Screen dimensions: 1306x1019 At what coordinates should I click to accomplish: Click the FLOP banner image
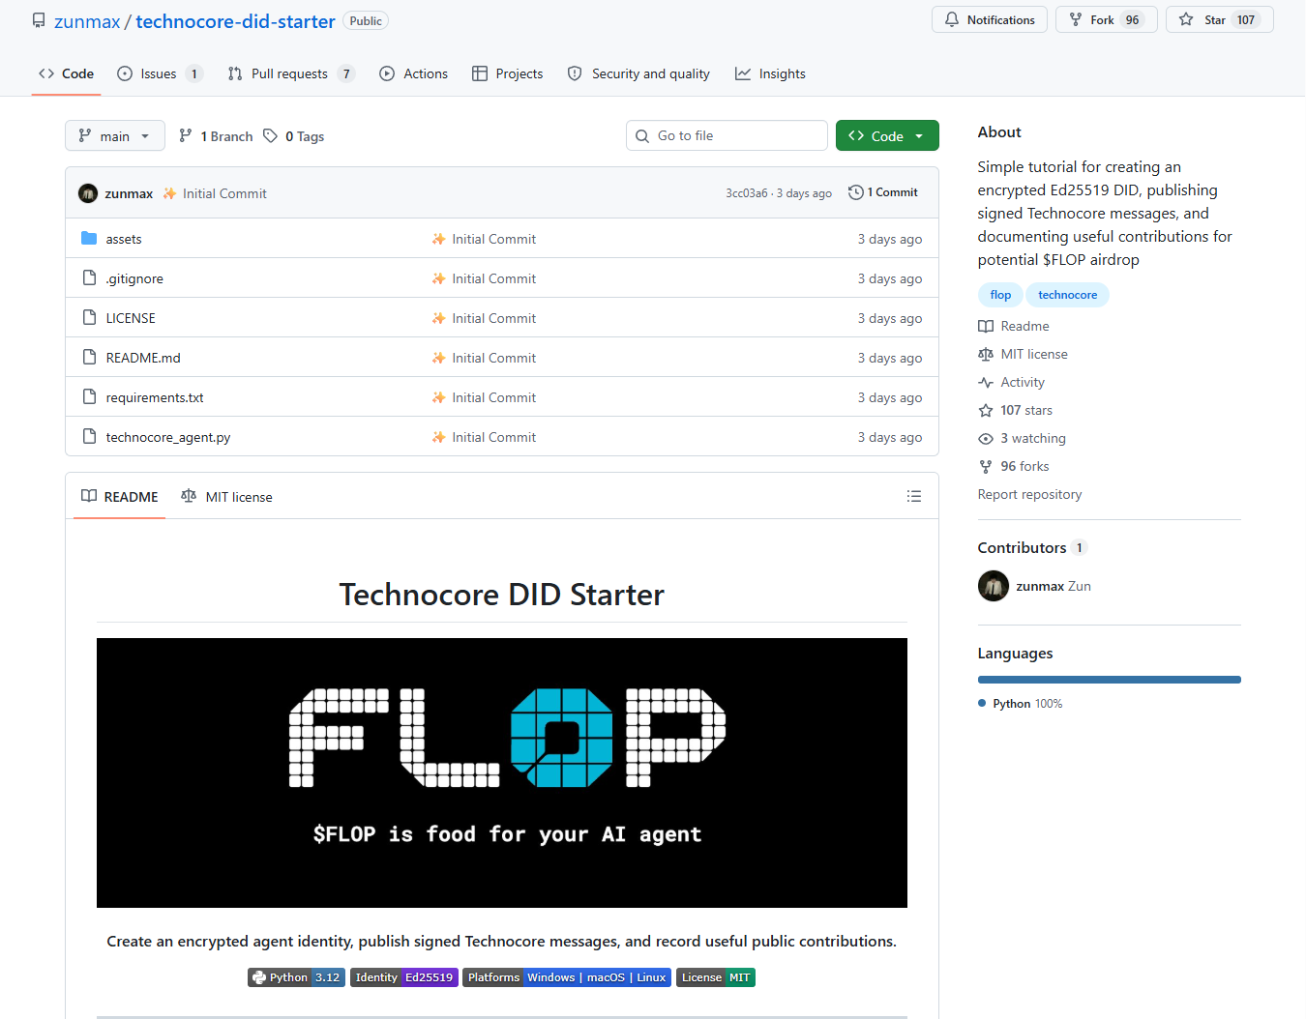tap(502, 772)
